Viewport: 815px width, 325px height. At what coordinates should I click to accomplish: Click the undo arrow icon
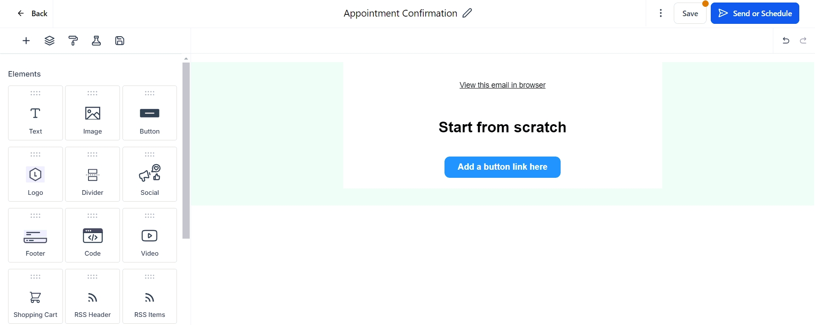(x=786, y=41)
